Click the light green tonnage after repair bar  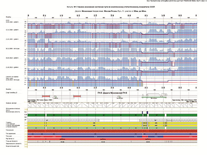112,128
